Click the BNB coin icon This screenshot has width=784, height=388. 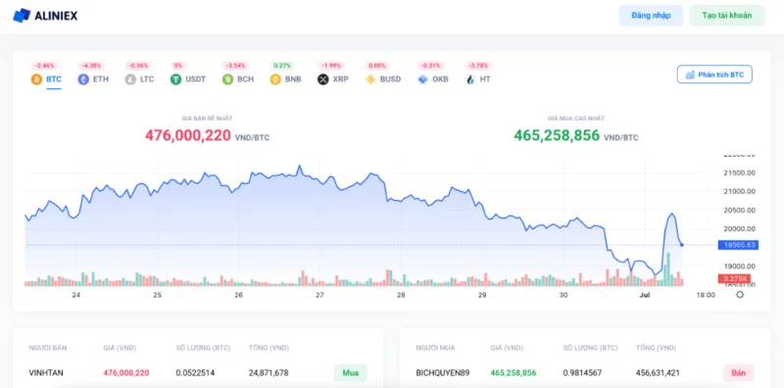[x=275, y=79]
